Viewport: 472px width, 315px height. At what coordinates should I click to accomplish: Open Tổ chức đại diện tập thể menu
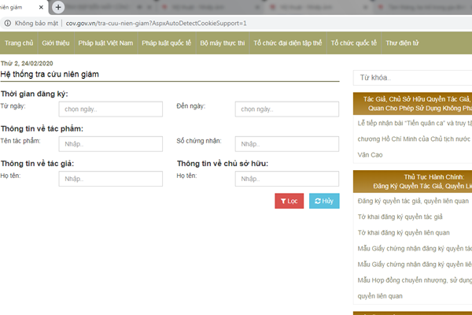pos(288,43)
